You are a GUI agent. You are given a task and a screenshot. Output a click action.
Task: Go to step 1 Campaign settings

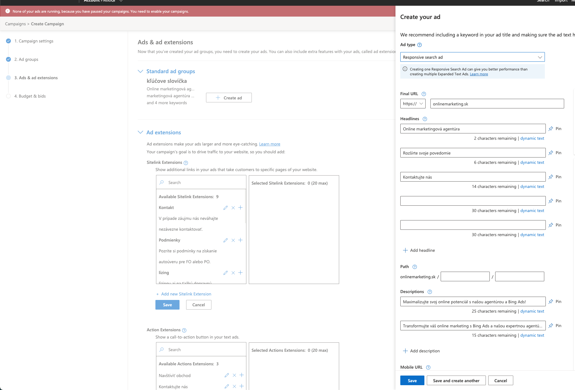[x=34, y=41]
